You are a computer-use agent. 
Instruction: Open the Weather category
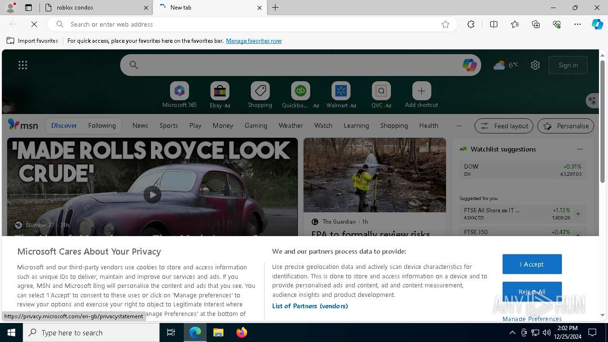(291, 125)
